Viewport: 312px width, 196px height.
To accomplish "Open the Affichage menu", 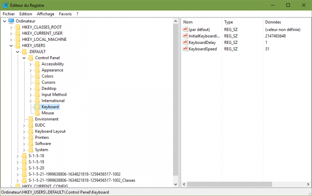I will 46,14.
